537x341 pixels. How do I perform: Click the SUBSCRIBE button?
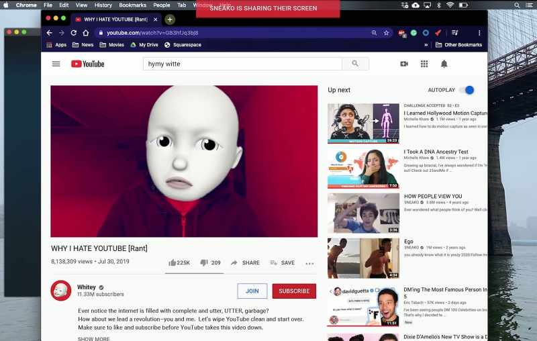tap(294, 291)
